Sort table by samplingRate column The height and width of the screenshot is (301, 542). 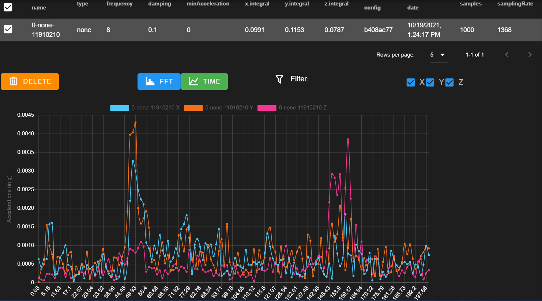pyautogui.click(x=515, y=4)
